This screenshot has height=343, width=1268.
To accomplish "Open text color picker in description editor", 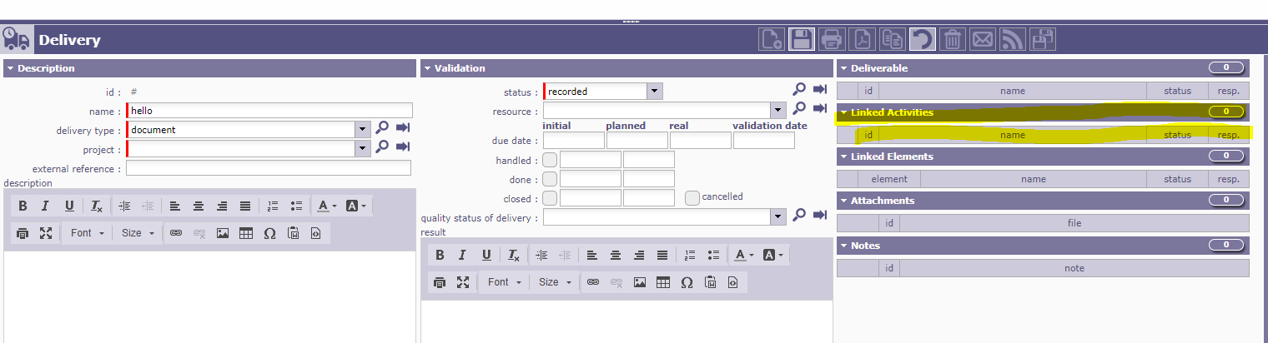I will (325, 206).
